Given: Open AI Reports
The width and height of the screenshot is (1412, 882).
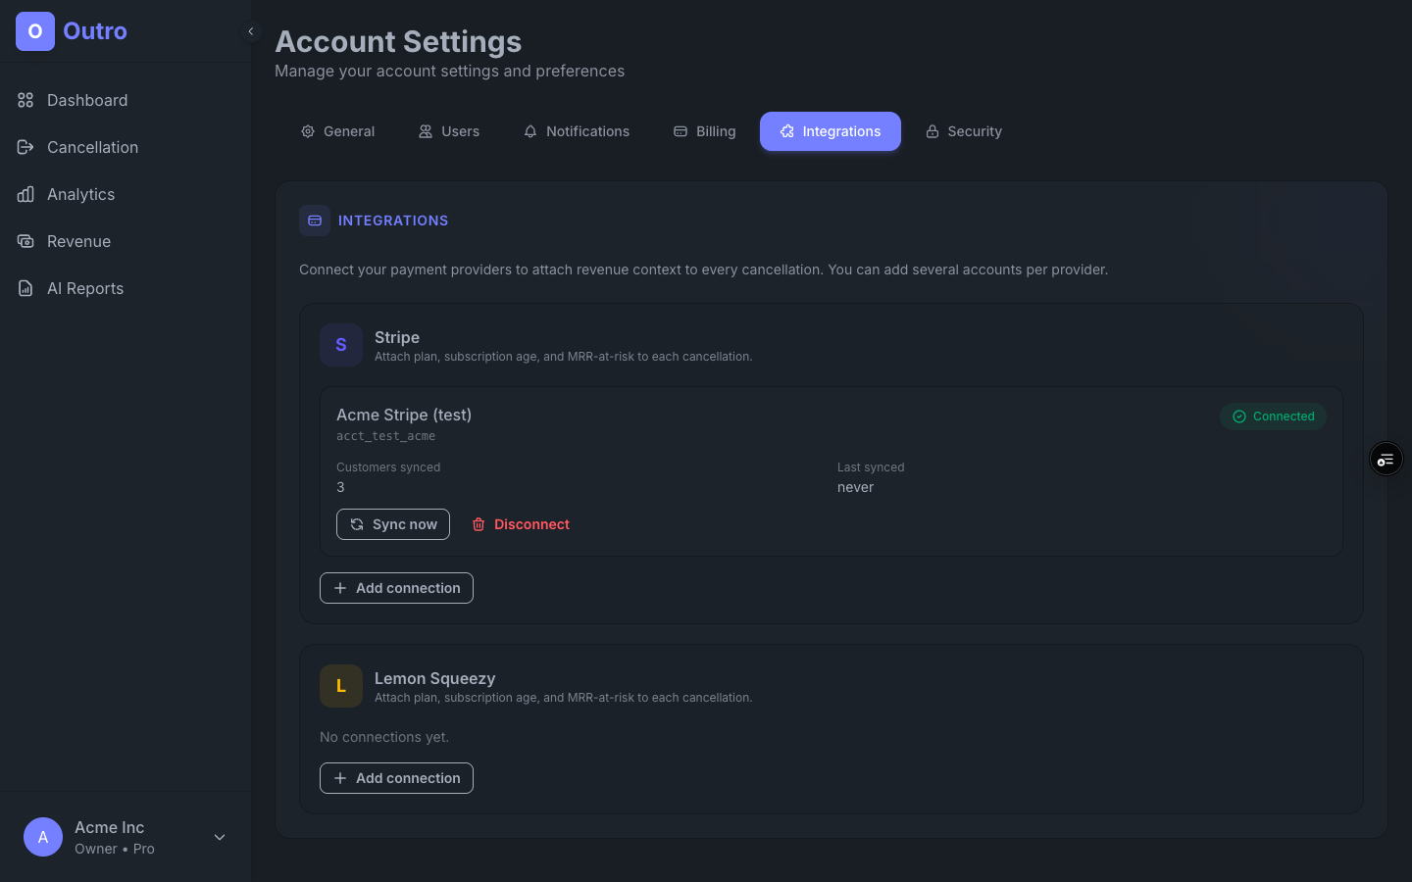Looking at the screenshot, I should pos(126,288).
